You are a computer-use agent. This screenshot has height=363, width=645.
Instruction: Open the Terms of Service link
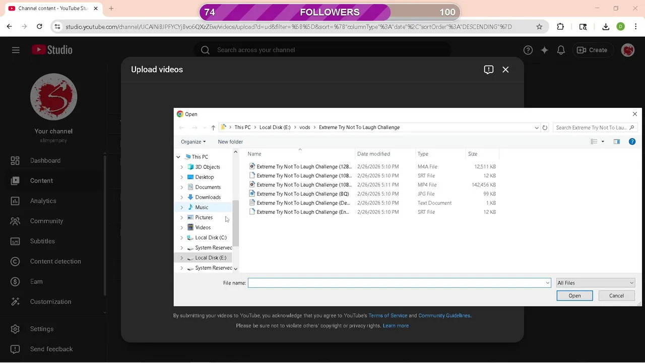coord(388,316)
